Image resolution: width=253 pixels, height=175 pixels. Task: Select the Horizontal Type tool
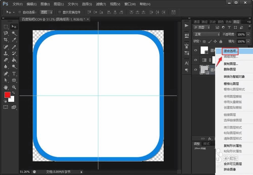coord(14,73)
